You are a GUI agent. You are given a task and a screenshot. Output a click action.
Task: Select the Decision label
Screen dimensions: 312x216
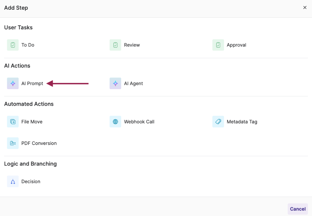pos(31,181)
